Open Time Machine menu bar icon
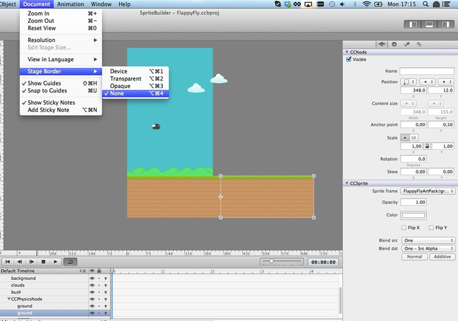Screen dimensions: 458x321 point(332,4)
